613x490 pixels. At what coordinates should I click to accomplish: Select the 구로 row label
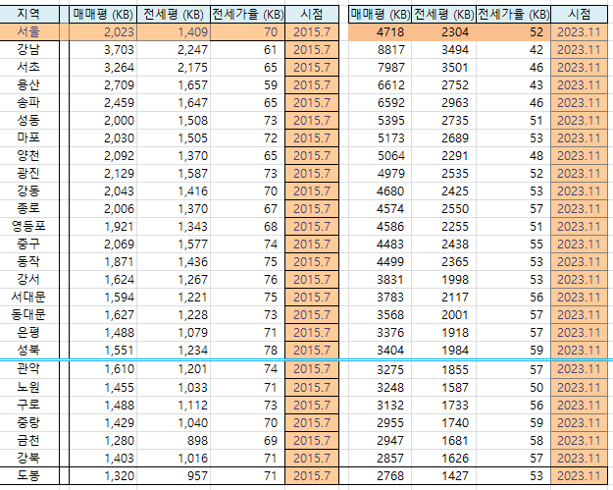(x=28, y=405)
